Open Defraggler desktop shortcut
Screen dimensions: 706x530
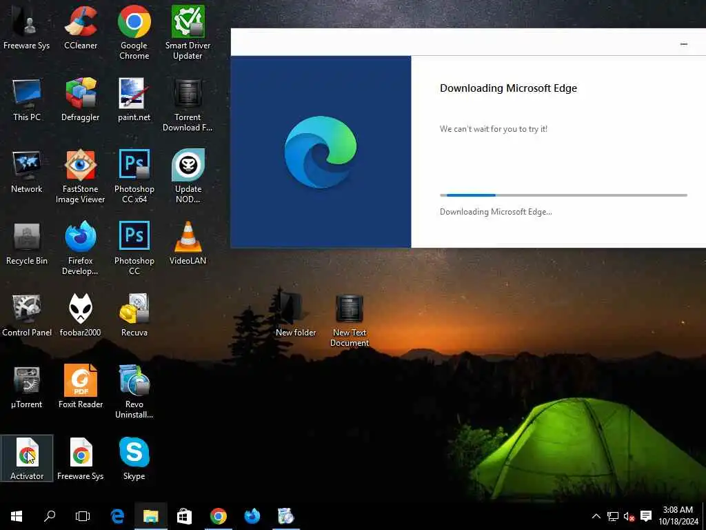click(x=81, y=99)
